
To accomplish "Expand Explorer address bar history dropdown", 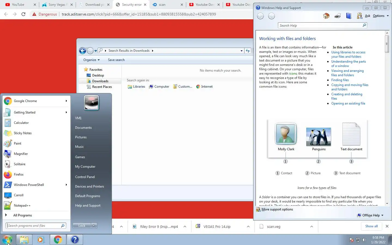I will (241, 51).
